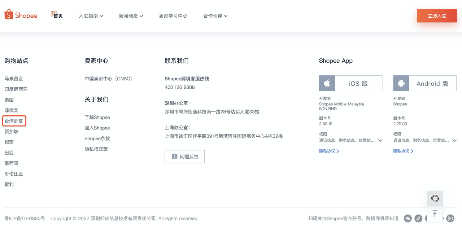Open 卖家学习中心 from navigation
Image resolution: width=462 pixels, height=229 pixels.
click(x=173, y=16)
